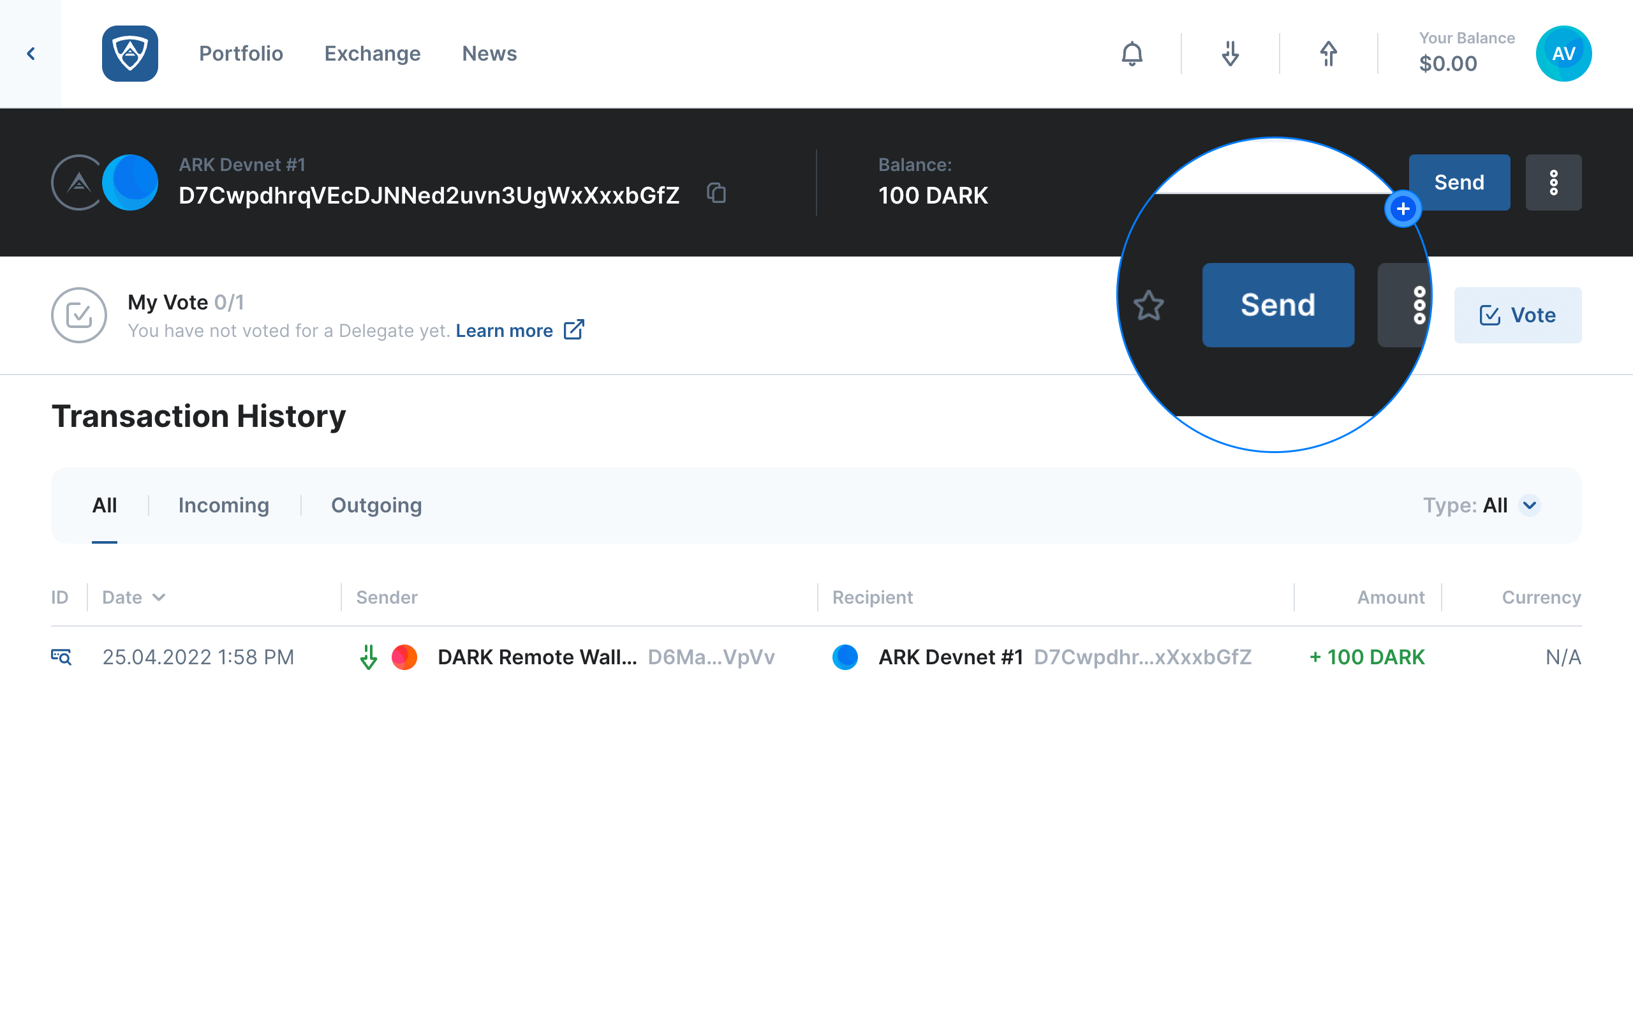Screen dimensions: 1633x1021
Task: Click the blue ARK Devnet #1 recipient avatar
Action: 845,657
